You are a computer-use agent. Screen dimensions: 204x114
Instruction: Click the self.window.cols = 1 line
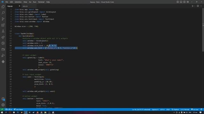click(33, 43)
